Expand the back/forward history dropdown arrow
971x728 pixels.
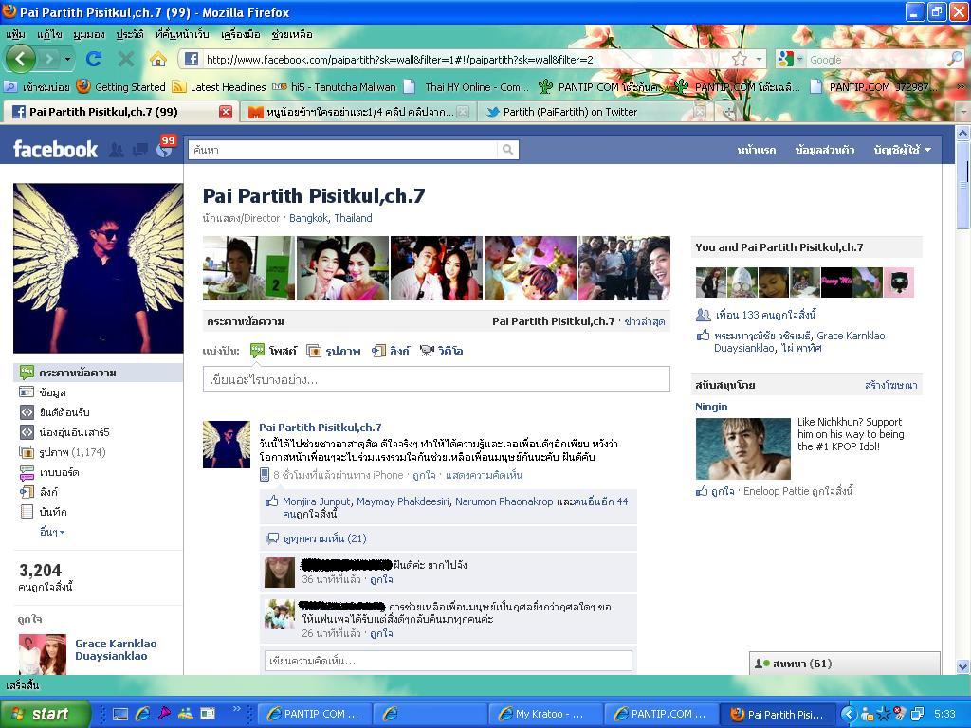pyautogui.click(x=68, y=60)
